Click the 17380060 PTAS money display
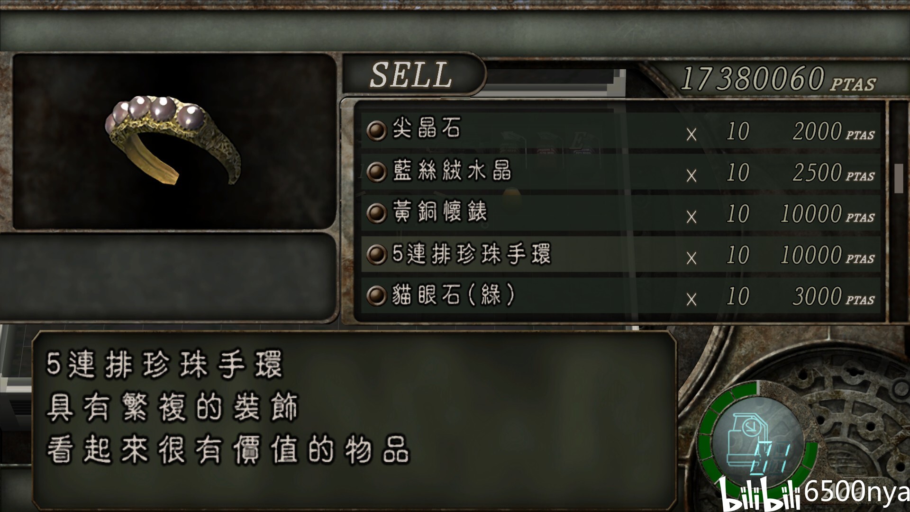Image resolution: width=910 pixels, height=512 pixels. click(x=778, y=79)
